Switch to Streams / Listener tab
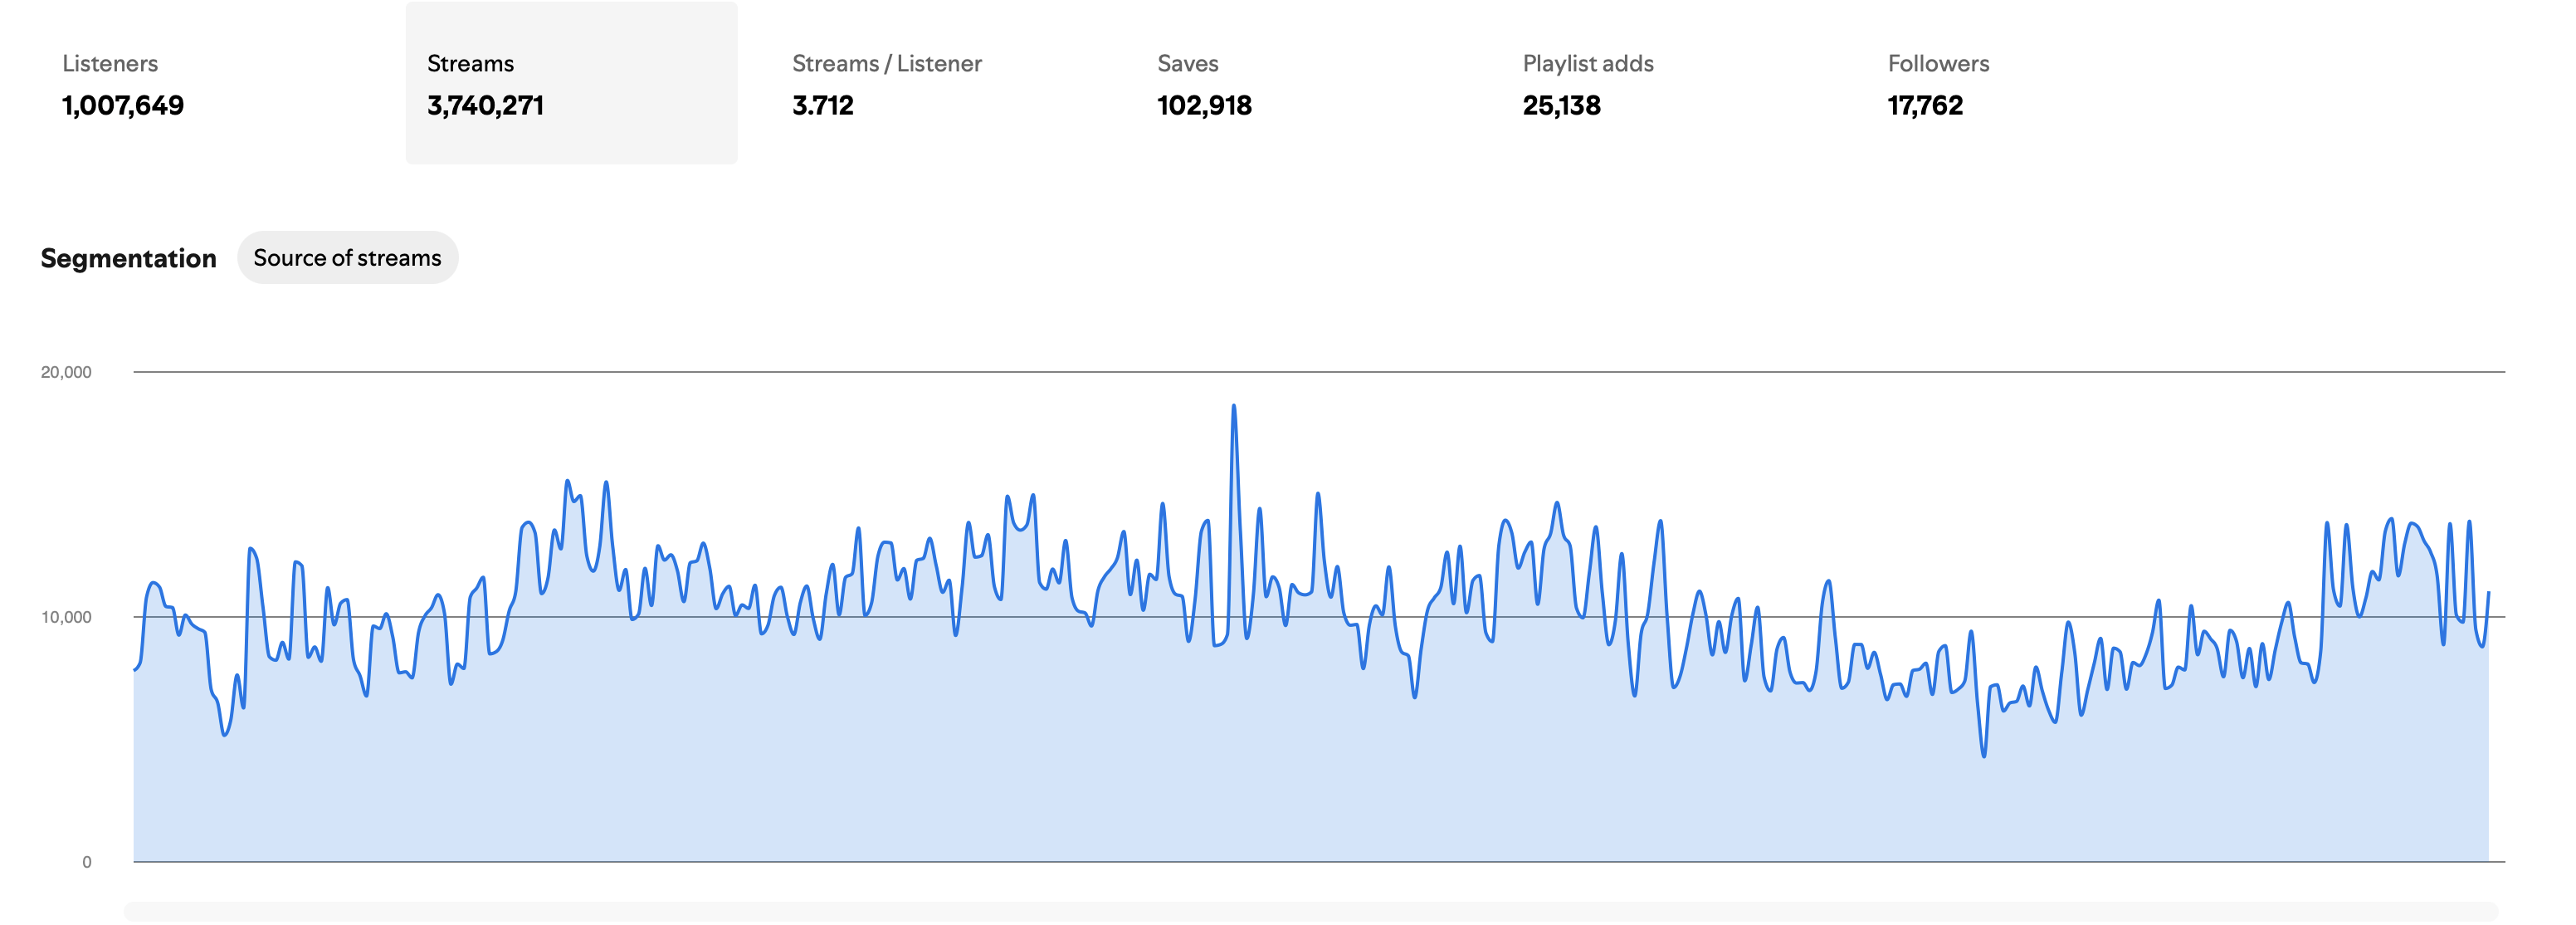The width and height of the screenshot is (2576, 925). point(886,64)
